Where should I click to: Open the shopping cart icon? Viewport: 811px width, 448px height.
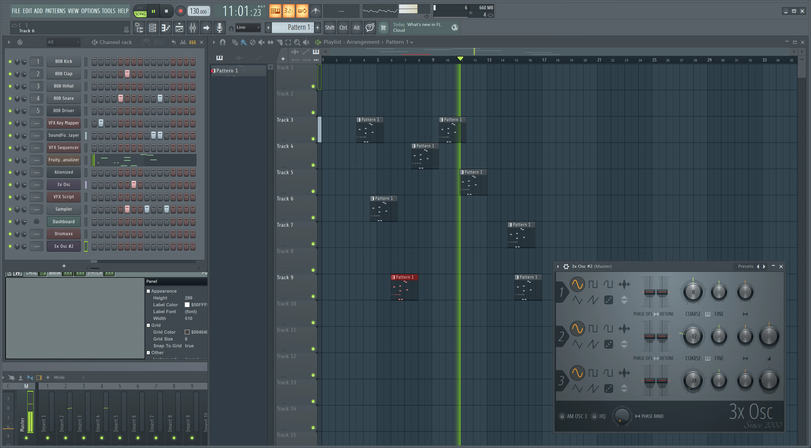(383, 28)
